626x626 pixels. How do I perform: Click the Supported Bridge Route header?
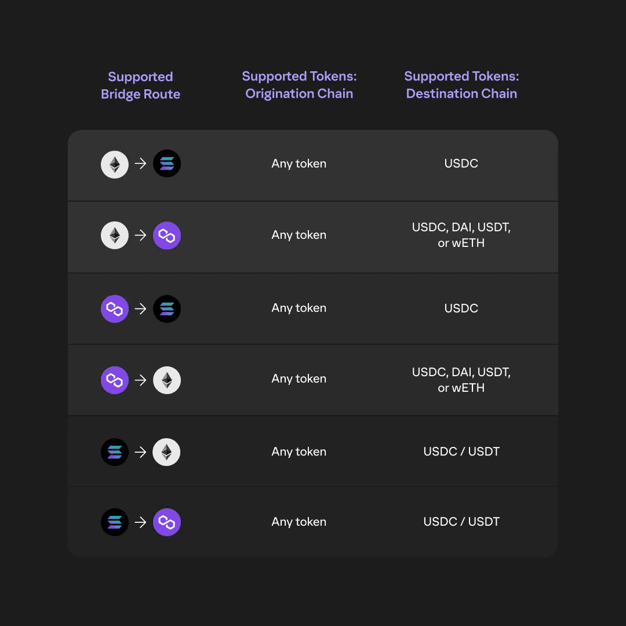pyautogui.click(x=140, y=85)
